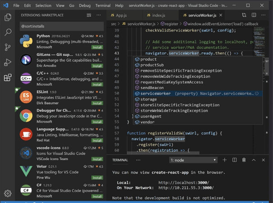Select the vendor suggestion
This screenshot has height=203, width=273.
click(198, 122)
